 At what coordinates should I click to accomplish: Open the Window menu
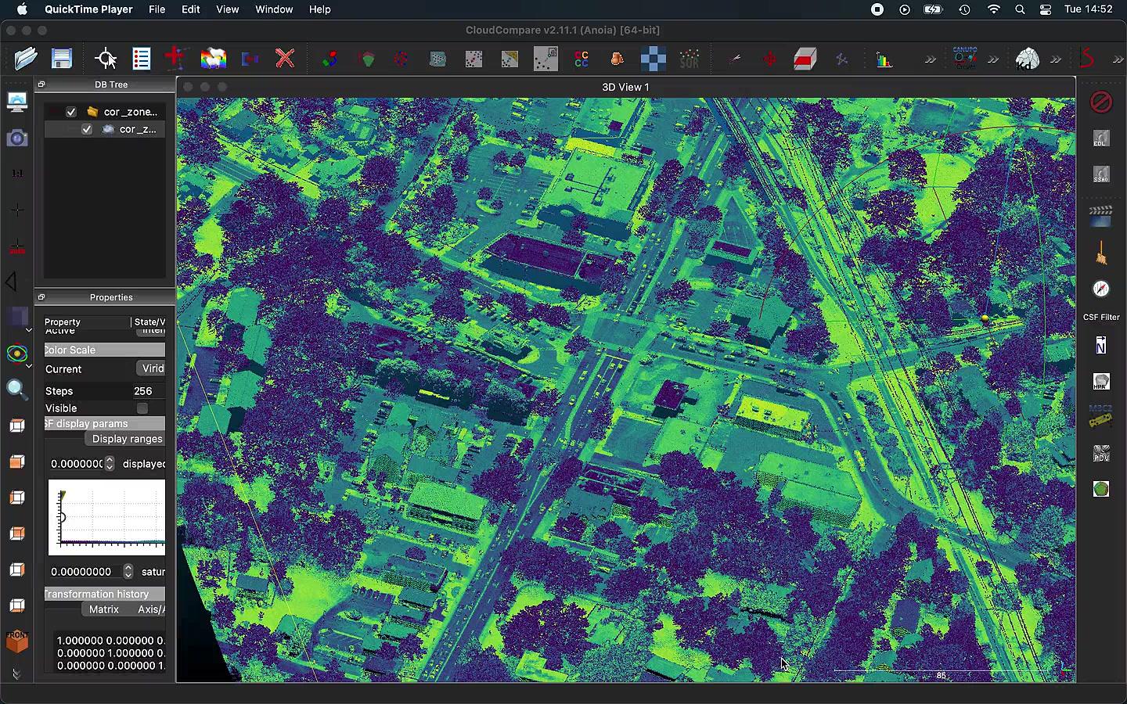(274, 9)
